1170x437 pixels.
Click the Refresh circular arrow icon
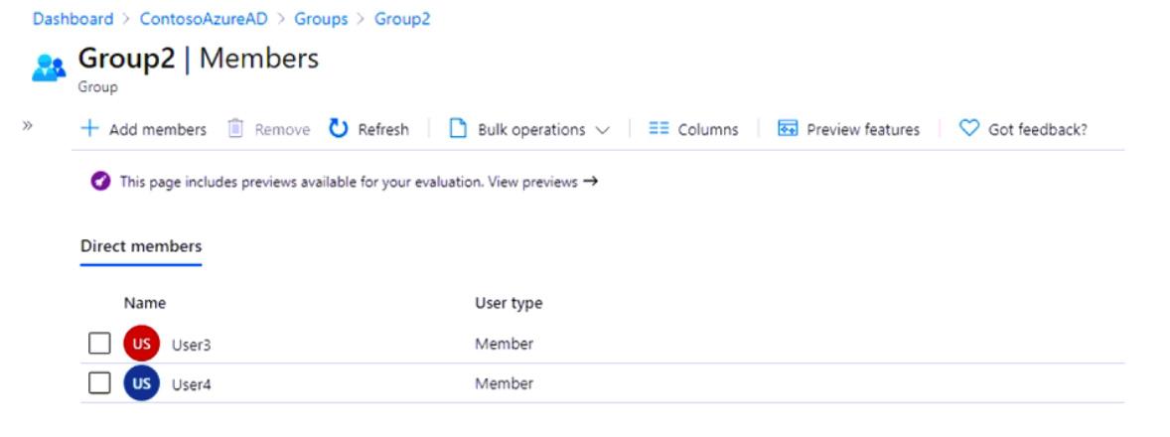339,129
